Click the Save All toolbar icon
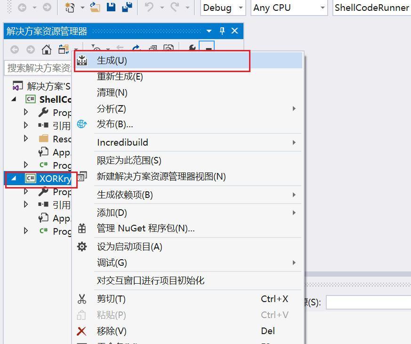Screen dimensions: 411x344 click(127, 8)
